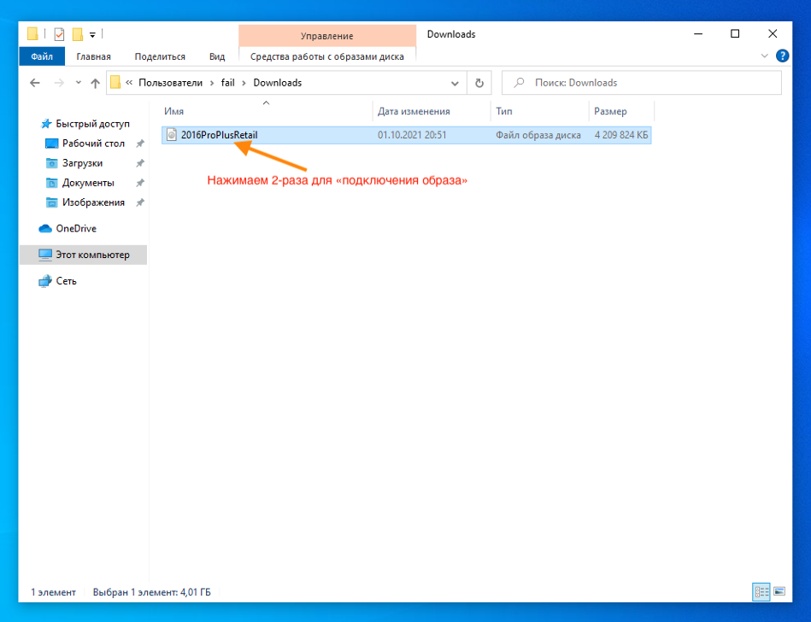
Task: Open OneDrive in the navigation pane
Action: [x=76, y=228]
